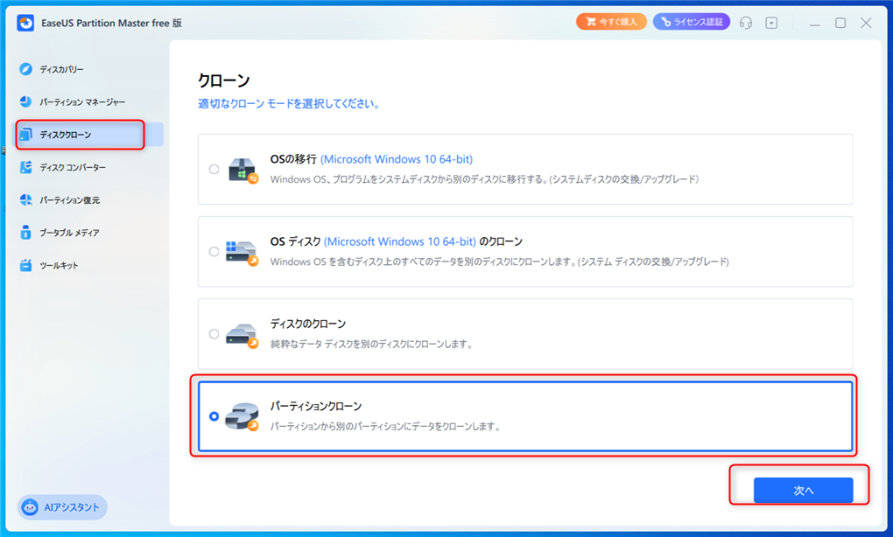Viewport: 893px width, 537px height.
Task: Open the AIアシスタント button
Action: tap(62, 507)
